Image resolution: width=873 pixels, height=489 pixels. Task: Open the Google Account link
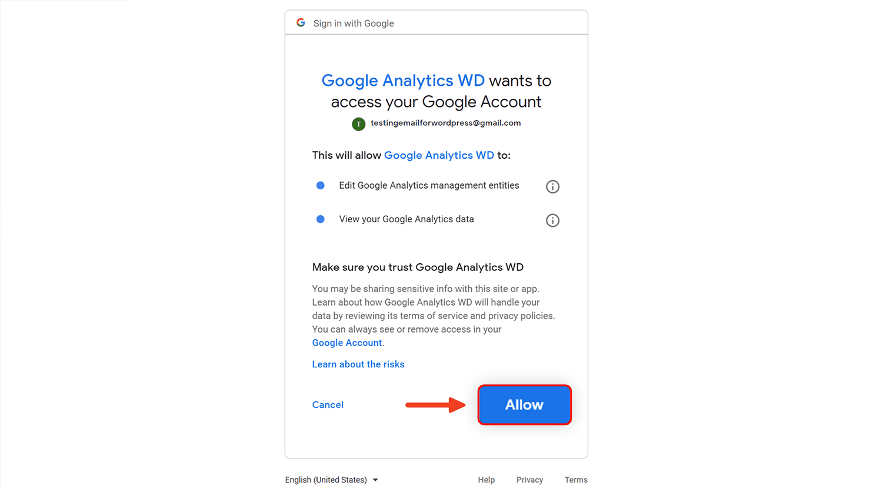click(x=347, y=343)
